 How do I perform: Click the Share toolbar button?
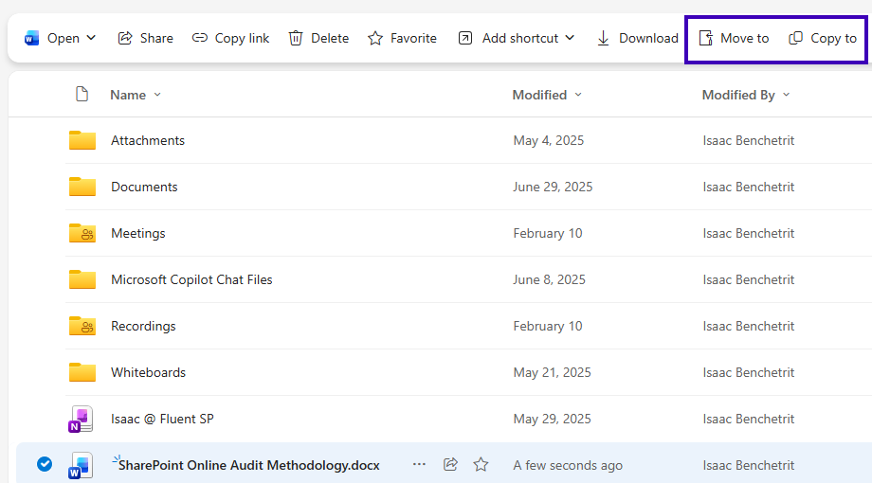coord(146,38)
